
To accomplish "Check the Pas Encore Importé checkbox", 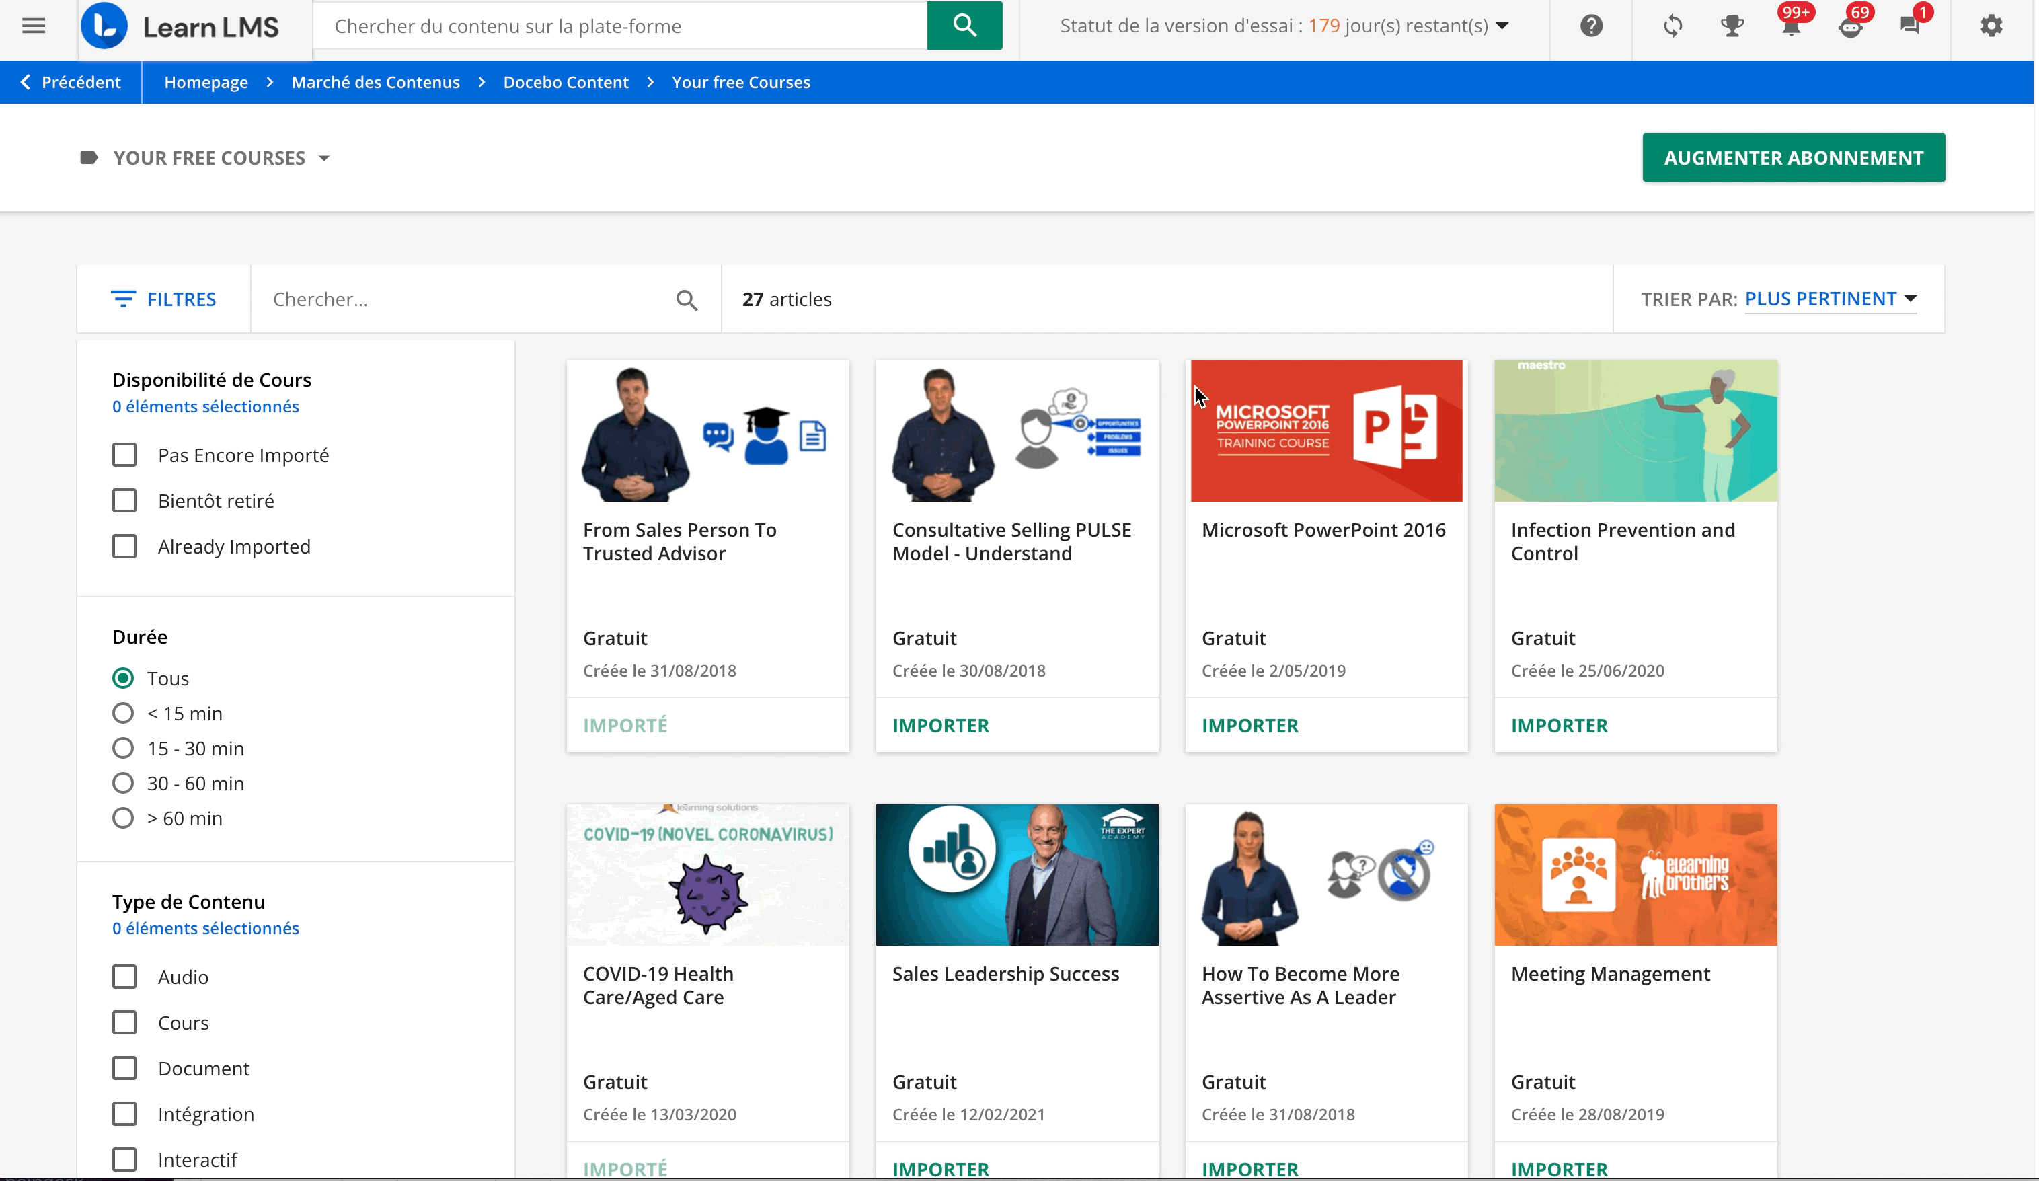I will (124, 455).
